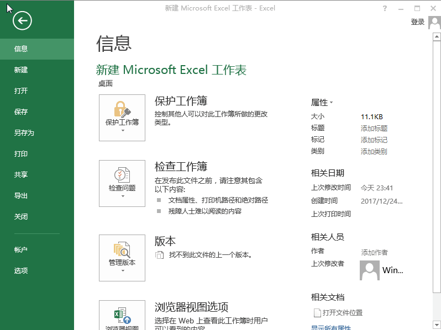Image resolution: width=441 pixels, height=330 pixels.
Task: Open 帐户 in the sidebar
Action: pyautogui.click(x=37, y=249)
